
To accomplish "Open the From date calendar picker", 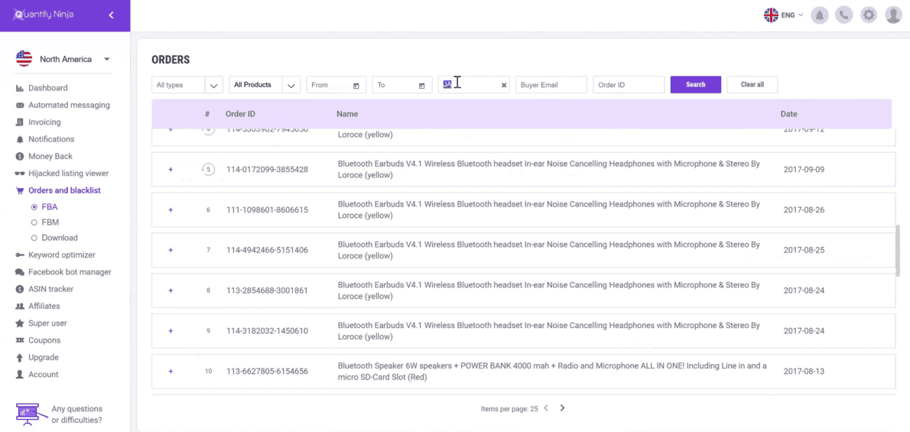I will (356, 86).
